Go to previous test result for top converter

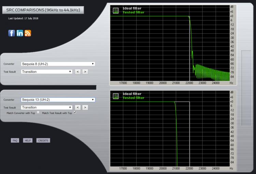point(78,72)
